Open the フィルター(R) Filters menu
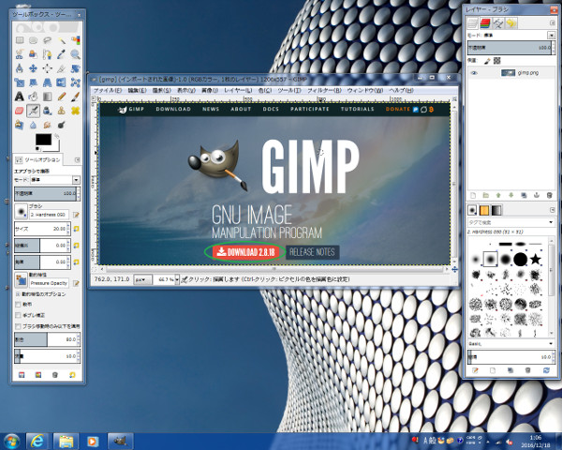Image resolution: width=562 pixels, height=450 pixels. pyautogui.click(x=324, y=90)
